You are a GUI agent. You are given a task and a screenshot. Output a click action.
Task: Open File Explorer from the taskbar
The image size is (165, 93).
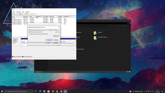click(x=44, y=91)
